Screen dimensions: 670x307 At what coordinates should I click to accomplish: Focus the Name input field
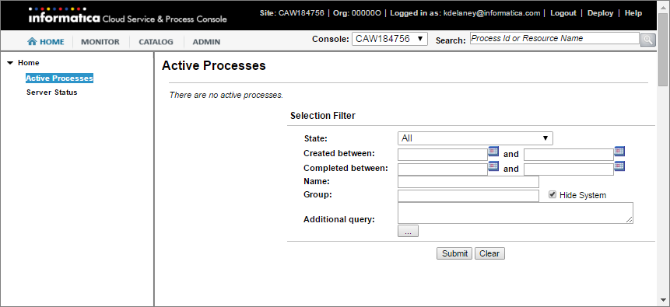468,182
